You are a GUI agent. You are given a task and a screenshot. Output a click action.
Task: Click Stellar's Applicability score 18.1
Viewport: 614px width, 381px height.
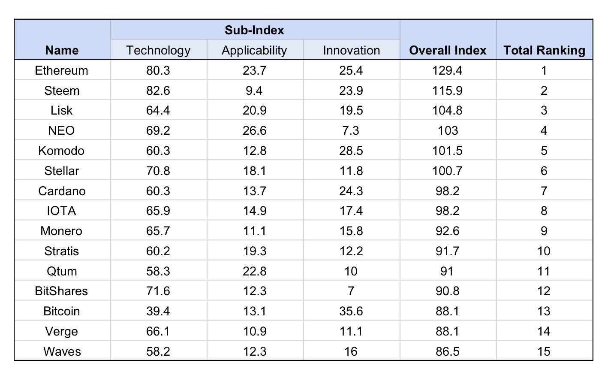pos(255,171)
